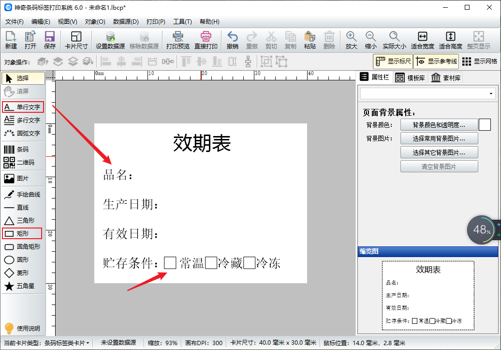Click the 有效日期: text on the canvas
Viewport: 501px width, 350px height.
tap(131, 234)
